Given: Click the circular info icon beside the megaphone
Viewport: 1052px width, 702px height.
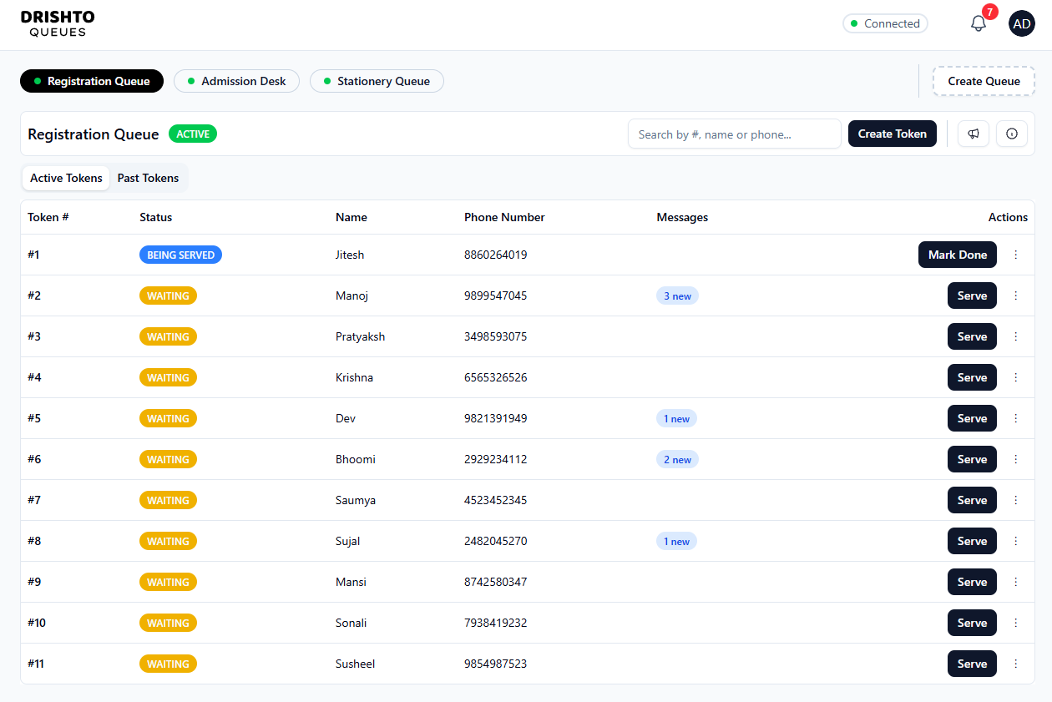Looking at the screenshot, I should [x=1011, y=134].
